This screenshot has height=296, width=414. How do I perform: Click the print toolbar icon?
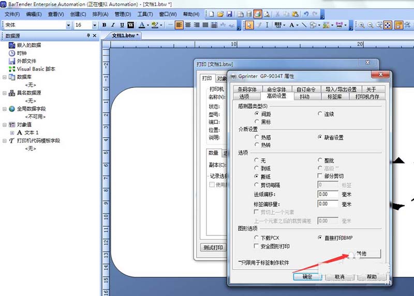(258, 14)
